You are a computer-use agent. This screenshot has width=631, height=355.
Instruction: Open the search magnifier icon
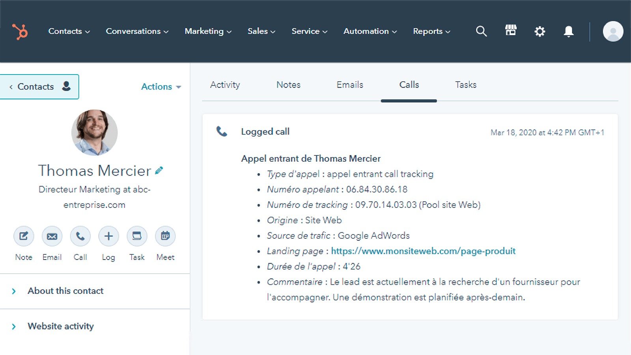point(481,31)
